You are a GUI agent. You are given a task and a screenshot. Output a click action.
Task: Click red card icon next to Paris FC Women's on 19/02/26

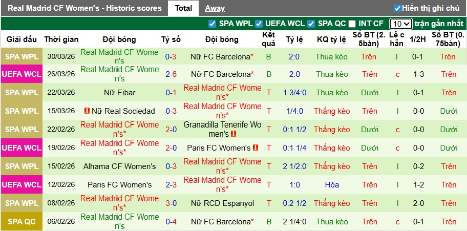click(x=256, y=148)
